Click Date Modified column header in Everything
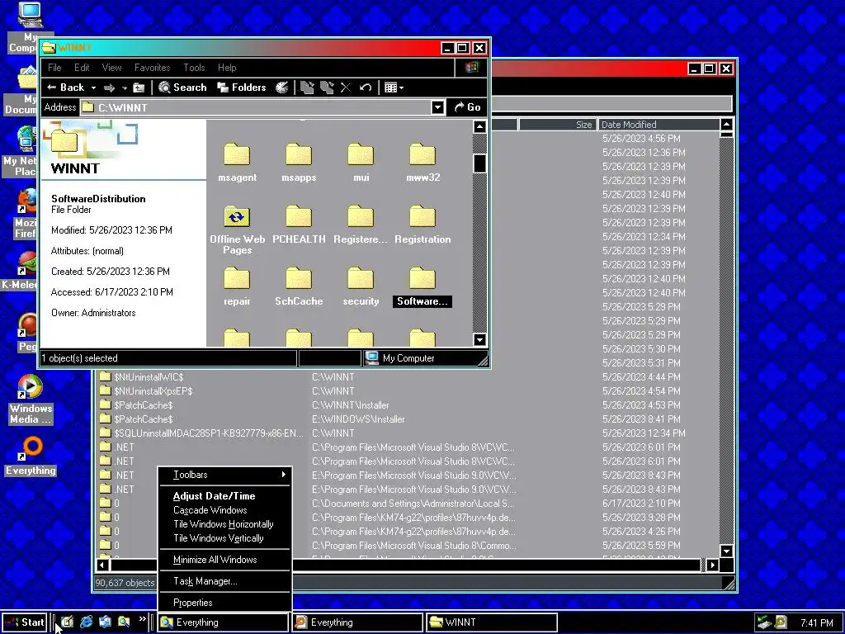This screenshot has height=634, width=845. 659,125
